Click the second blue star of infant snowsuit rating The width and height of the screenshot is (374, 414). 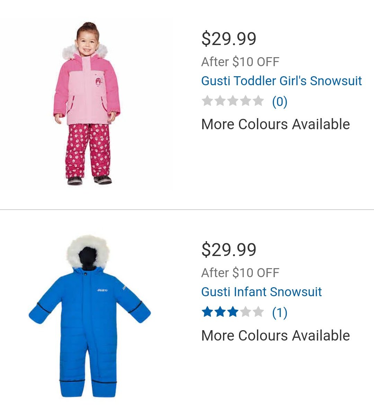(x=220, y=311)
